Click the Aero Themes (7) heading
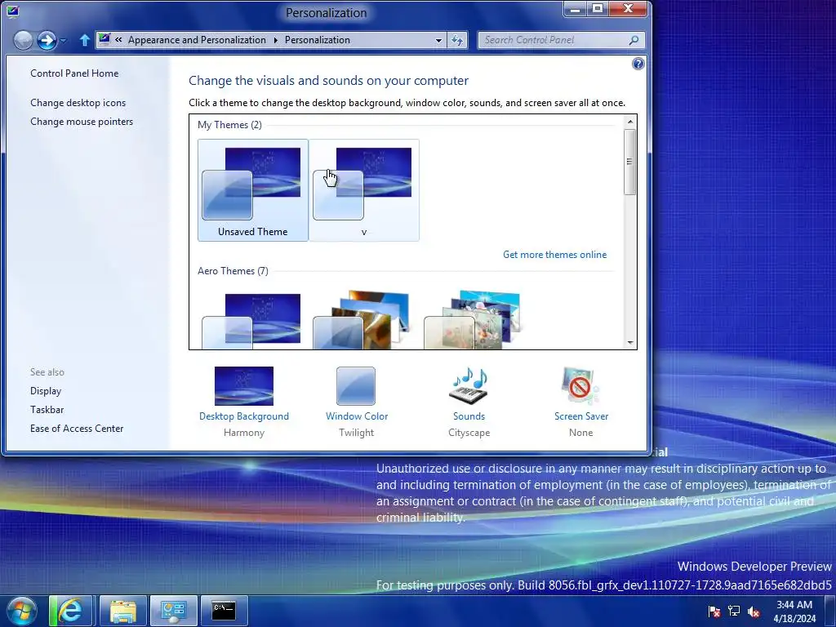Viewport: 836px width, 627px height. pos(233,271)
